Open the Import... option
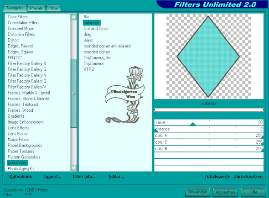Screen dimensions: 269x198 53,177
